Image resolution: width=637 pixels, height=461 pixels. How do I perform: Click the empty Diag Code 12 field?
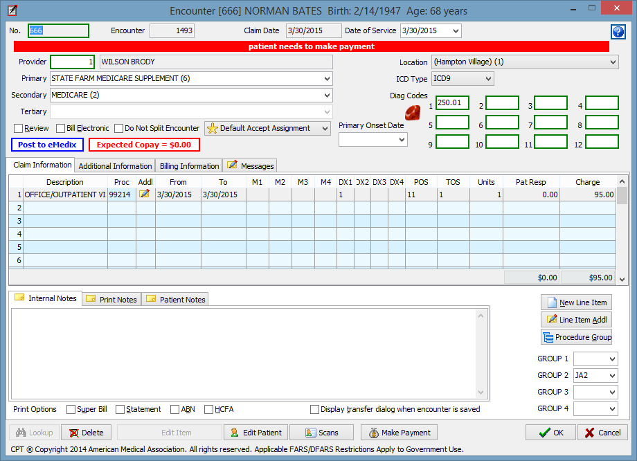(602, 142)
